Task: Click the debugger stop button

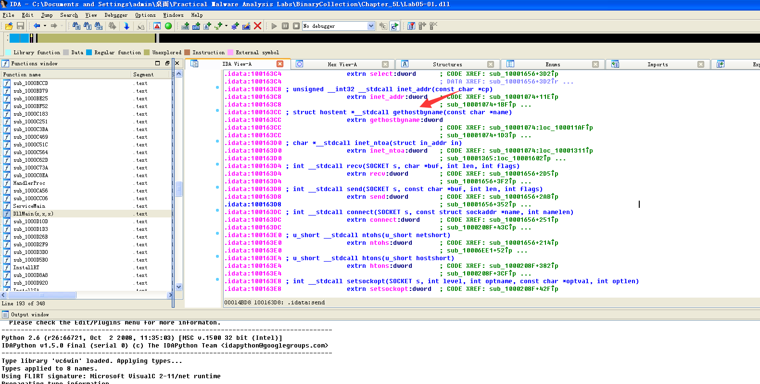Action: point(296,26)
